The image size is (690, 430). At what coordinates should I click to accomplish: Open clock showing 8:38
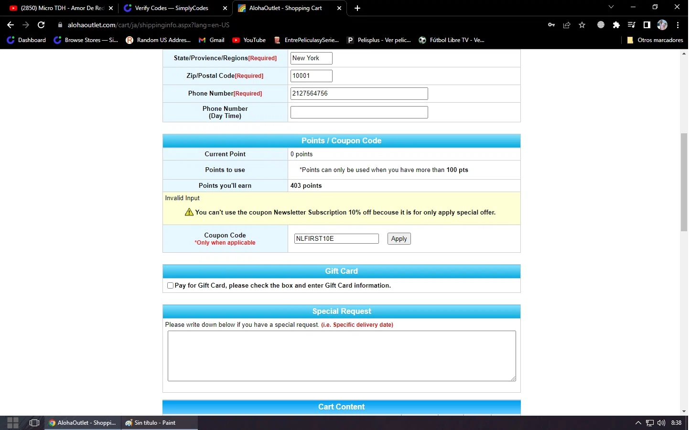coord(677,423)
